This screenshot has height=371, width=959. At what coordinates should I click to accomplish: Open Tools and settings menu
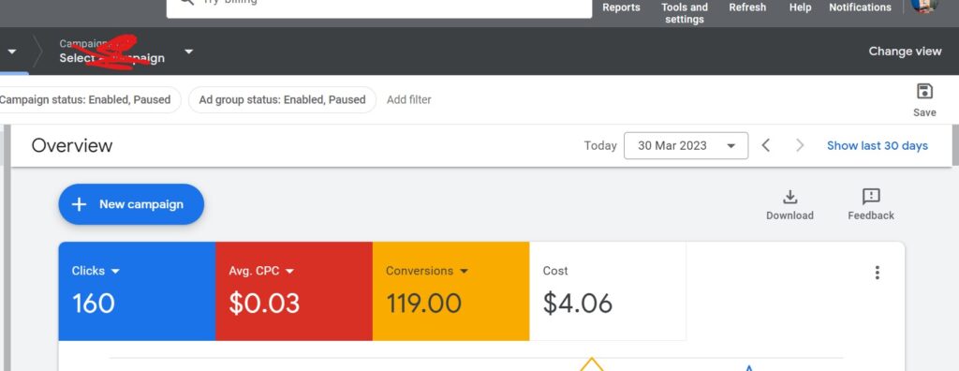[685, 13]
